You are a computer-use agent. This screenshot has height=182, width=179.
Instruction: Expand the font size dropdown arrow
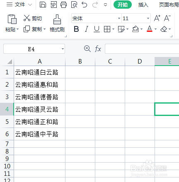pos(148,18)
